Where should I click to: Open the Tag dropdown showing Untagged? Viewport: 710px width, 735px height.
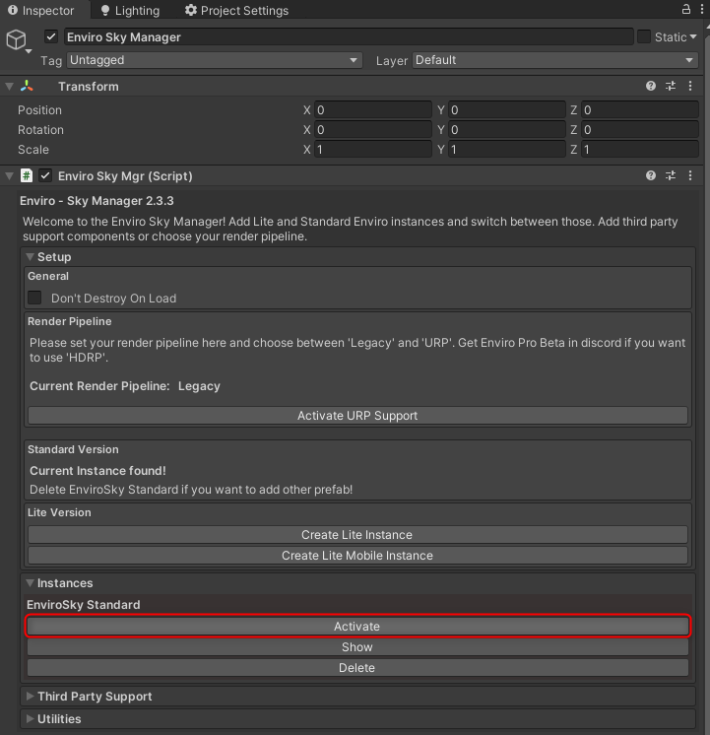tap(214, 60)
